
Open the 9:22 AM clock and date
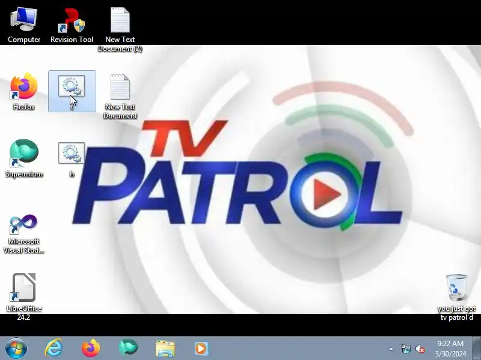[x=450, y=349]
